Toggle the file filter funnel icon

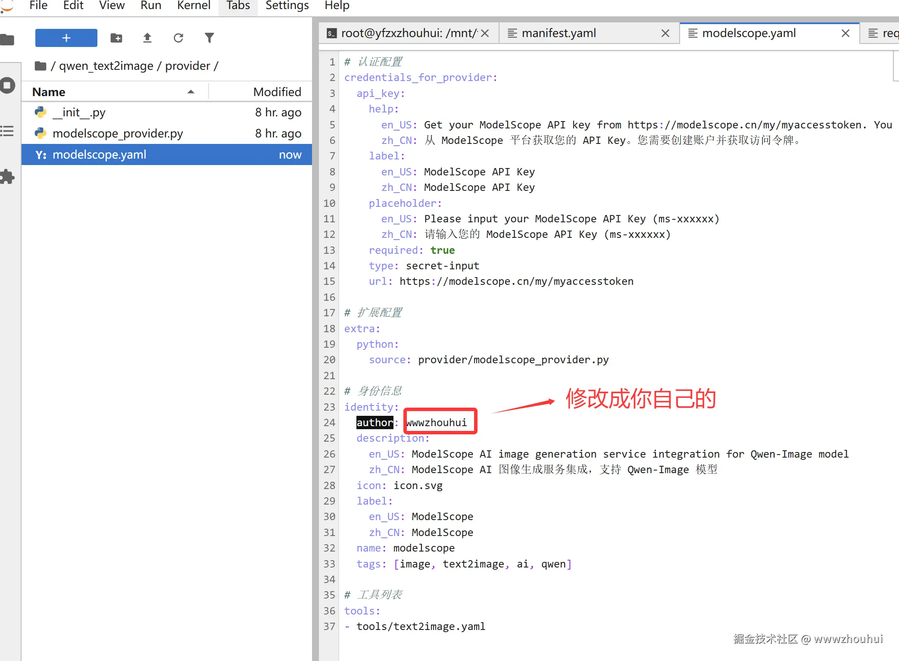tap(209, 38)
